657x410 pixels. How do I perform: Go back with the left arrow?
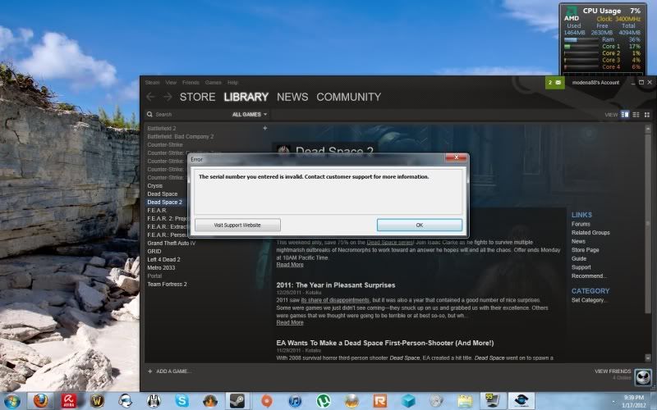[x=150, y=97]
